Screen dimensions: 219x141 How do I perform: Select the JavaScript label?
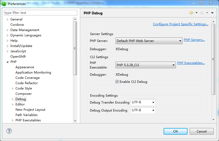pyautogui.click(x=18, y=51)
